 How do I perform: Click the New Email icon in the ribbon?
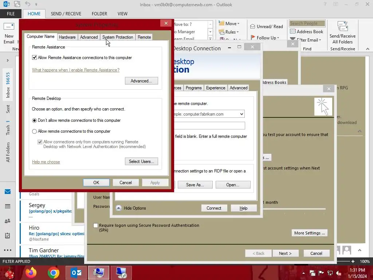click(9, 26)
